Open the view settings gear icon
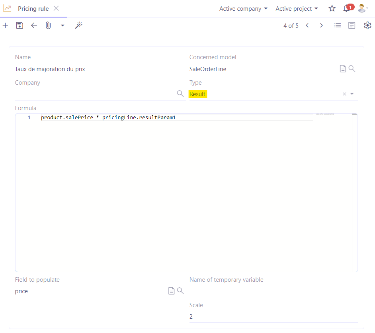 click(x=367, y=25)
